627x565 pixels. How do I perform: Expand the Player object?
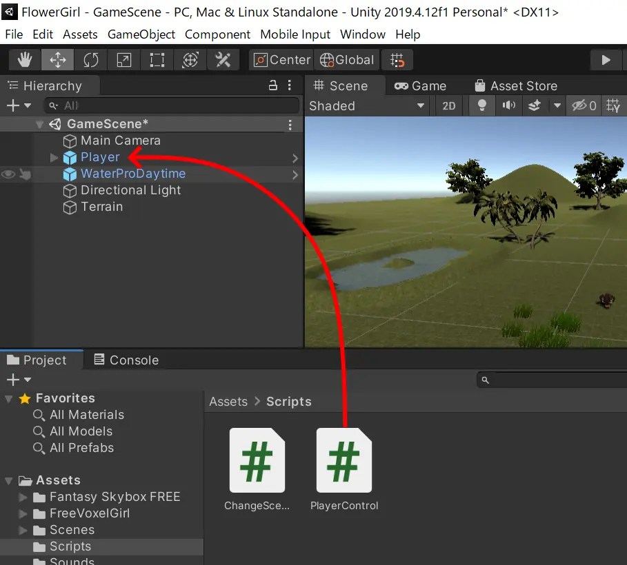tap(54, 157)
